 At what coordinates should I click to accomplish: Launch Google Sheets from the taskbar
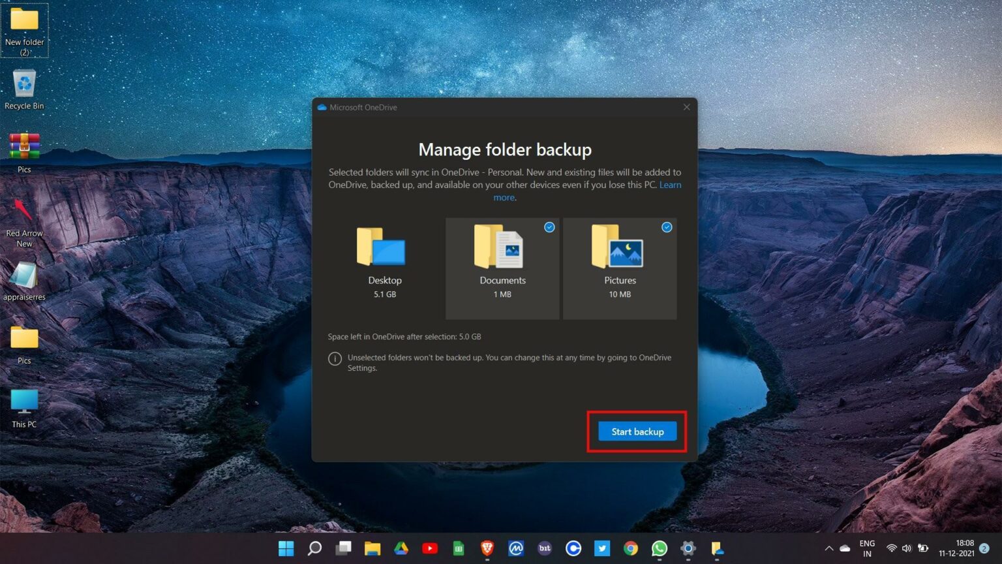[x=459, y=548]
